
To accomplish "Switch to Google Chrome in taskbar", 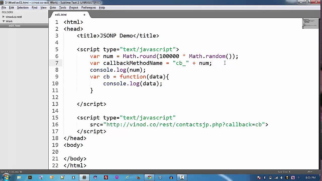I will [149, 177].
